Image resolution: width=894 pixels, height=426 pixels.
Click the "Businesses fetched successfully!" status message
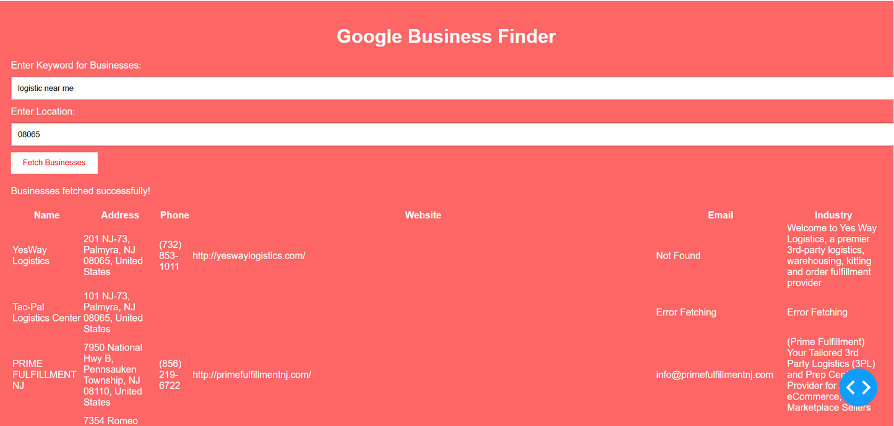tap(80, 191)
